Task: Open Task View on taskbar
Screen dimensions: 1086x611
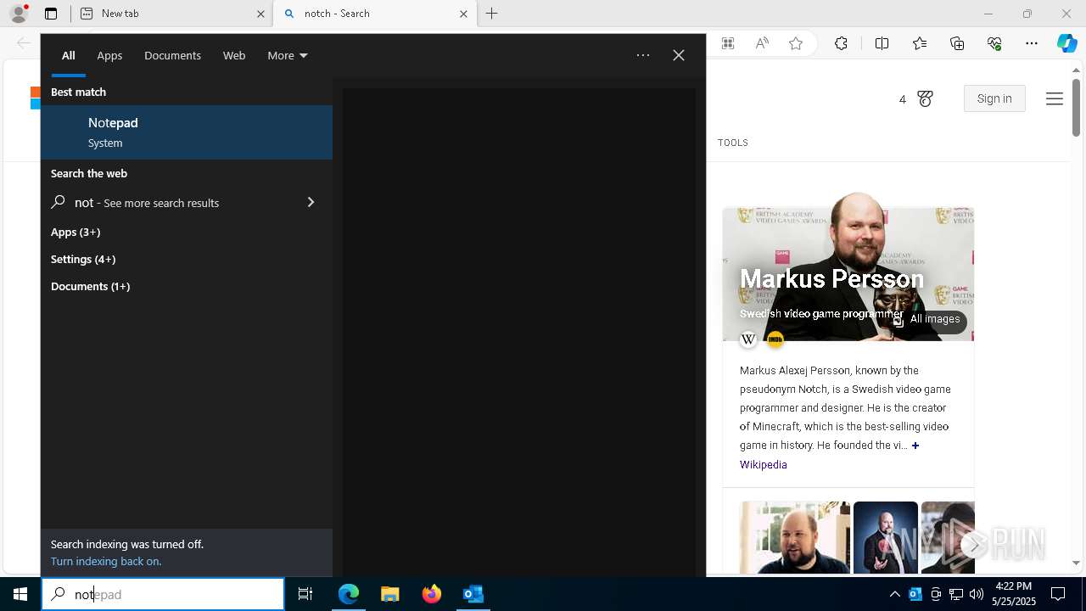Action: pyautogui.click(x=305, y=594)
